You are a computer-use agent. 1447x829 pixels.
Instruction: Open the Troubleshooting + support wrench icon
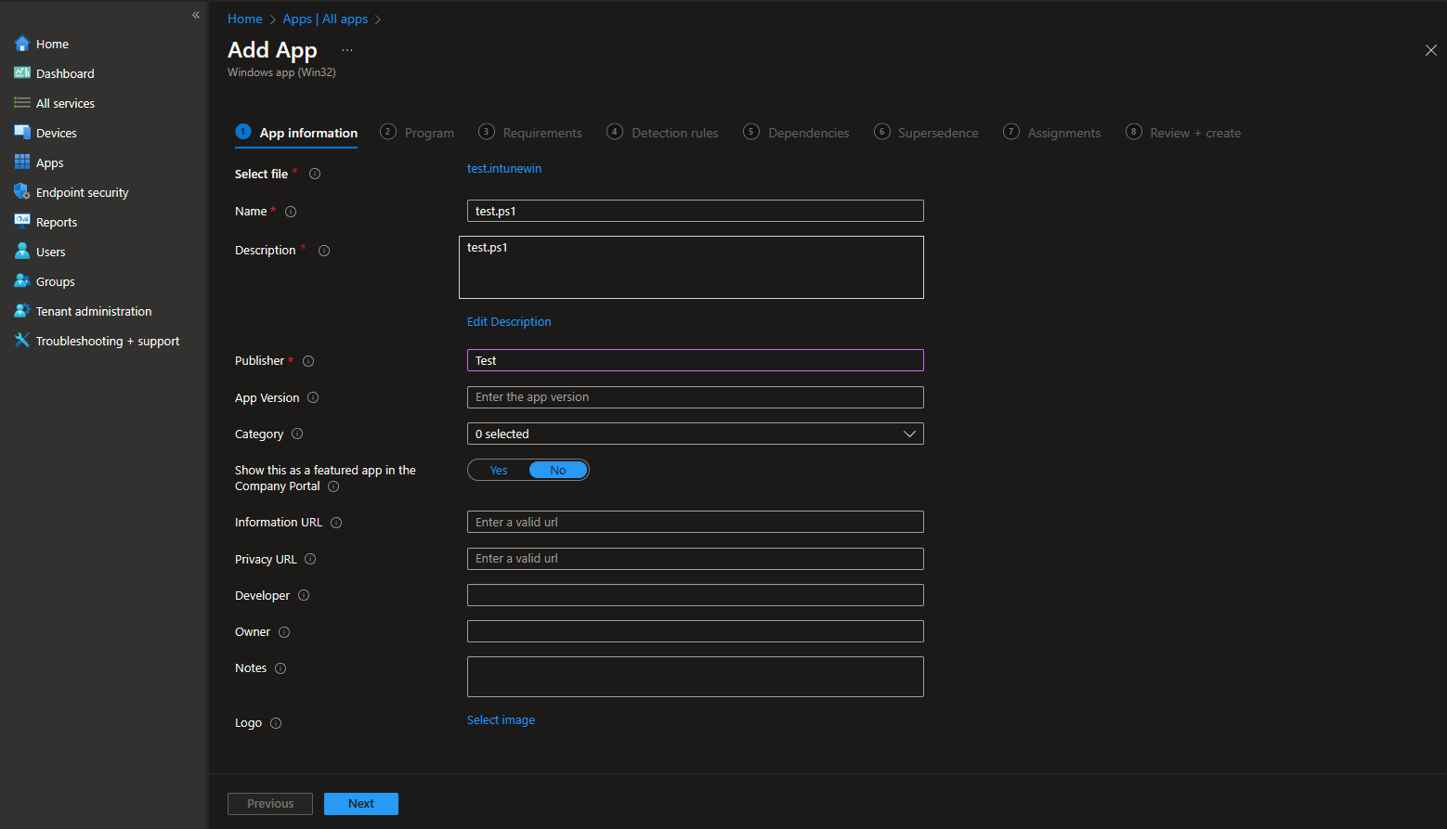[22, 341]
